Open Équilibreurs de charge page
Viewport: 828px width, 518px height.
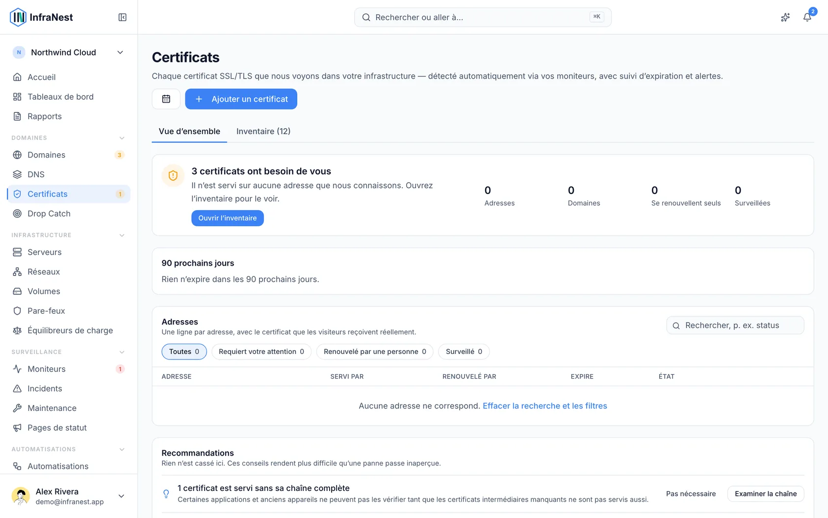pyautogui.click(x=69, y=330)
